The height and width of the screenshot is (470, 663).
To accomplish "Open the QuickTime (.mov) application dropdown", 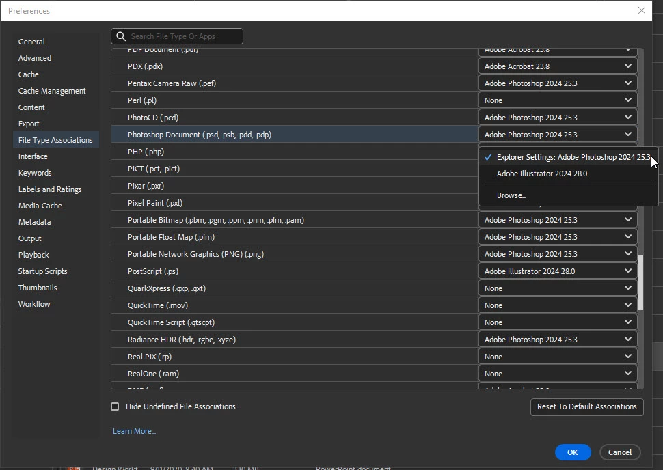I will point(558,305).
